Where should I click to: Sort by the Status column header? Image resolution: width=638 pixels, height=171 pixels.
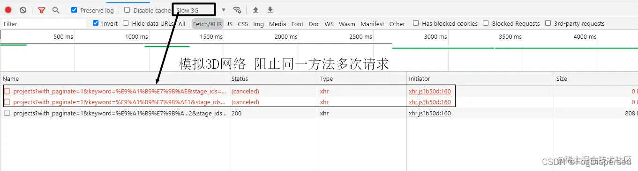(x=274, y=78)
